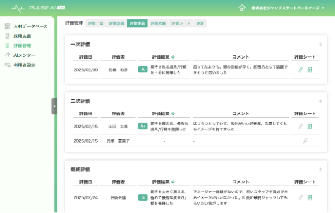Click the link icon in the 評価会議 row
335x213 pixels.
300,197
